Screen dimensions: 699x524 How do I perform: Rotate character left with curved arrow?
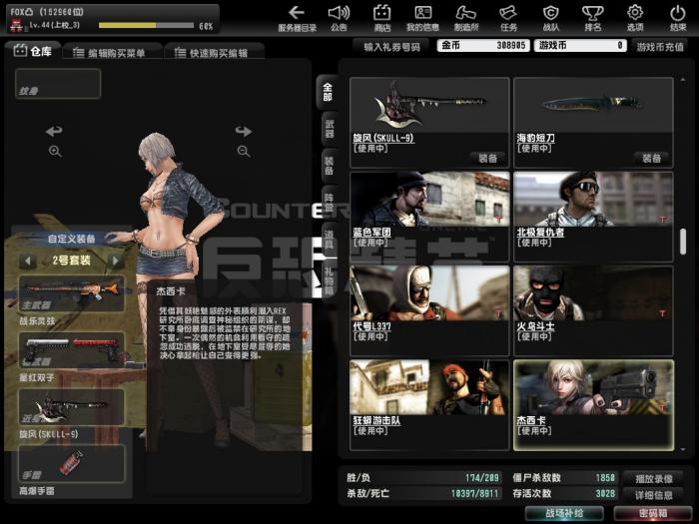click(54, 131)
